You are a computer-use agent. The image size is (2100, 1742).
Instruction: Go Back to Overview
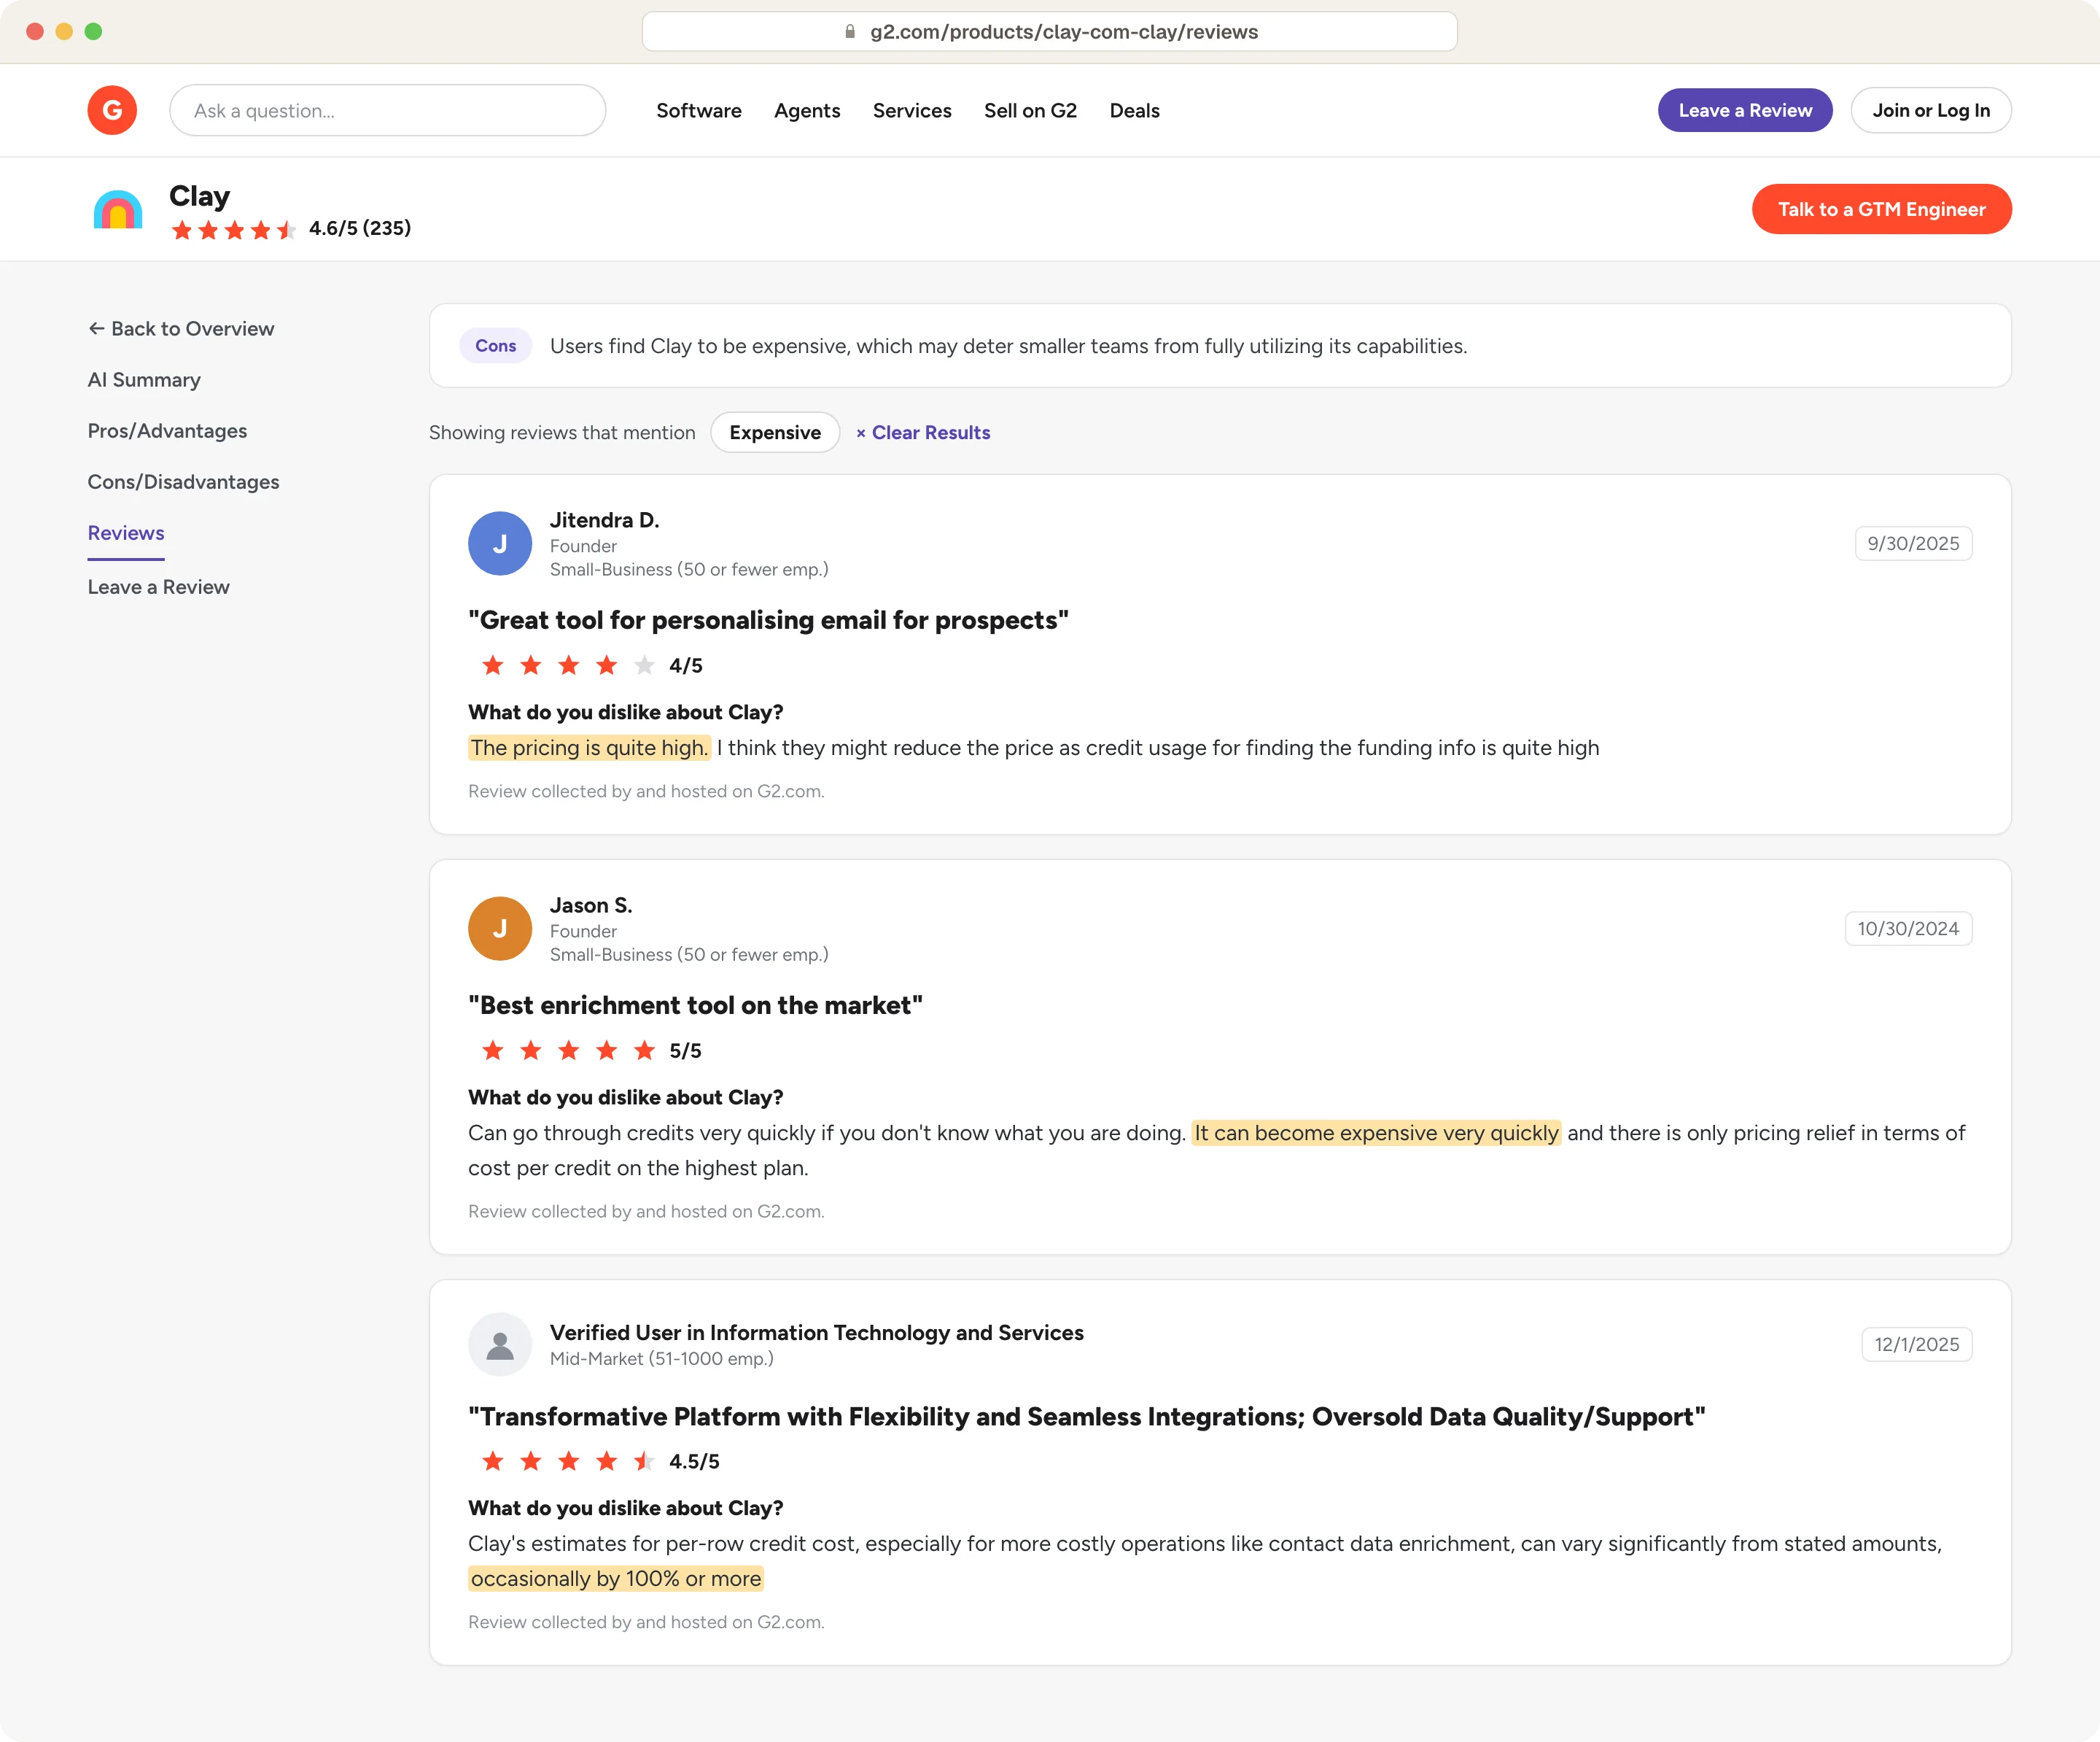click(181, 328)
